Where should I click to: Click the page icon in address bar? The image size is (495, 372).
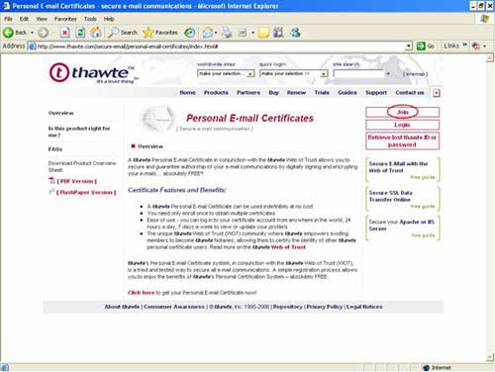pyautogui.click(x=32, y=46)
